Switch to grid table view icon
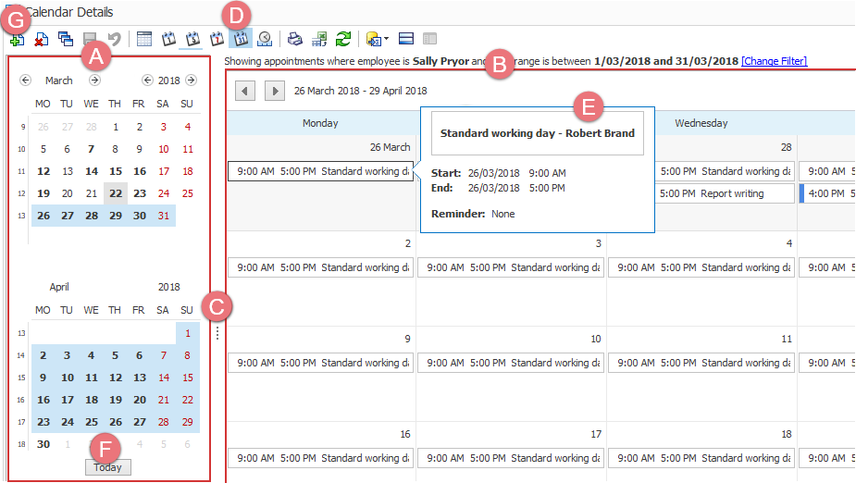 click(x=144, y=39)
